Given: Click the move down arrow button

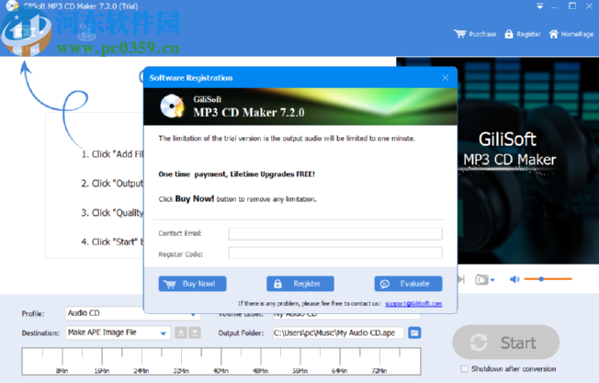Looking at the screenshot, I should pos(195,333).
